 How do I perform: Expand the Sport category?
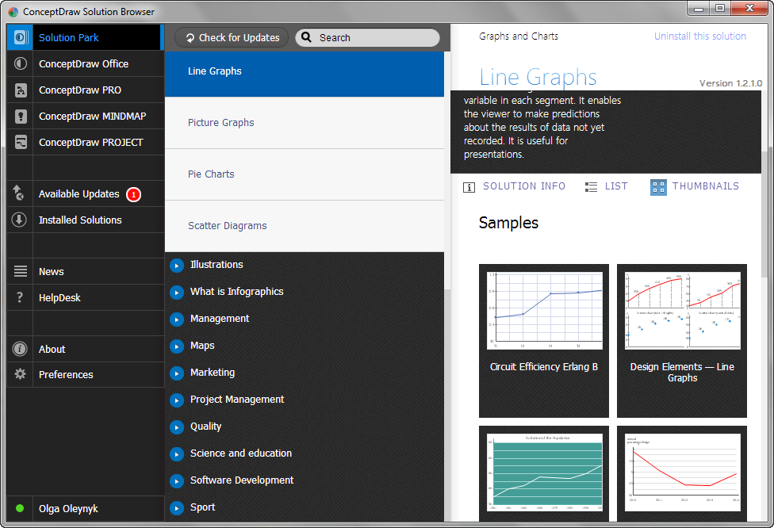click(x=176, y=507)
